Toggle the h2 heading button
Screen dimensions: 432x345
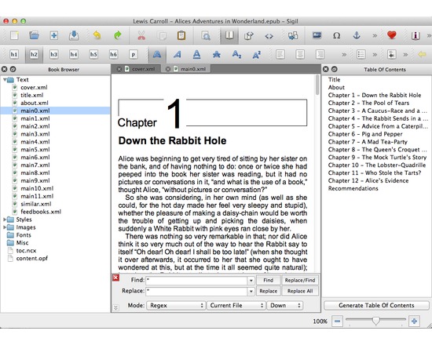[x=34, y=54]
